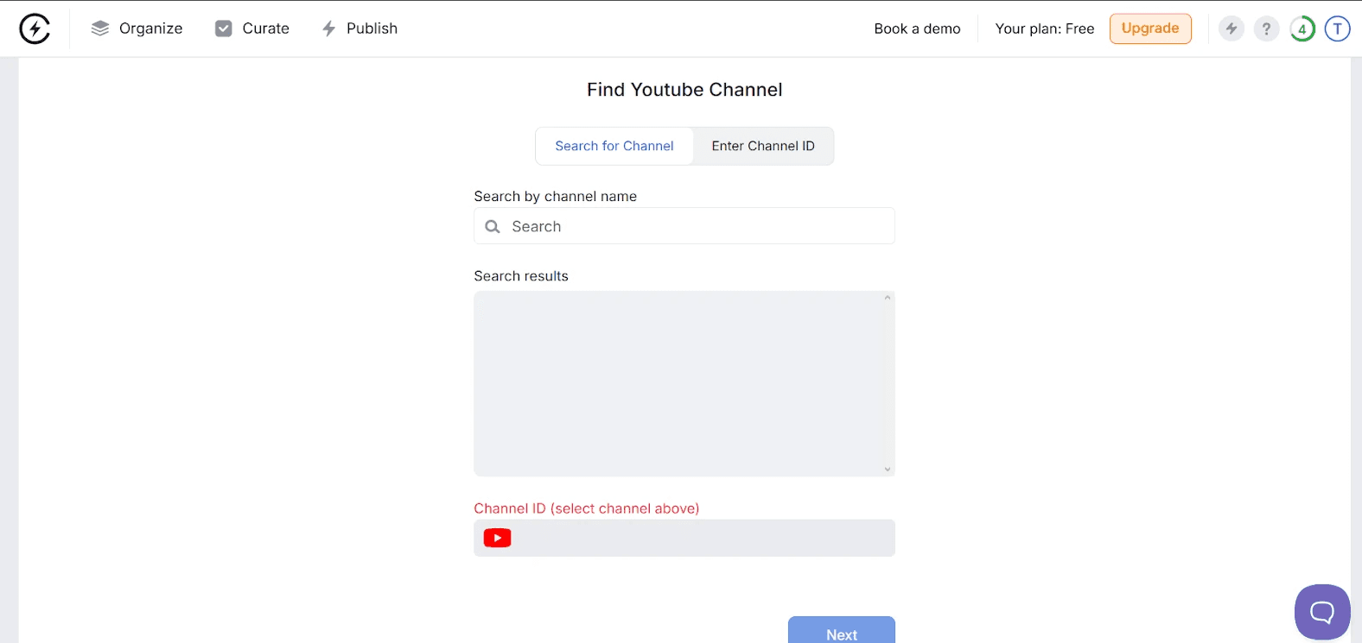This screenshot has height=643, width=1362.
Task: Click the lightning bolt logo icon
Action: coord(35,28)
